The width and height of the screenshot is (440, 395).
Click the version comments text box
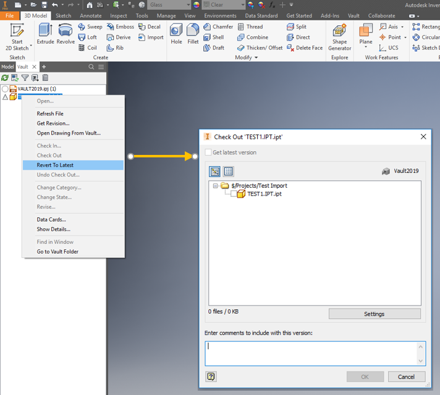coord(315,354)
